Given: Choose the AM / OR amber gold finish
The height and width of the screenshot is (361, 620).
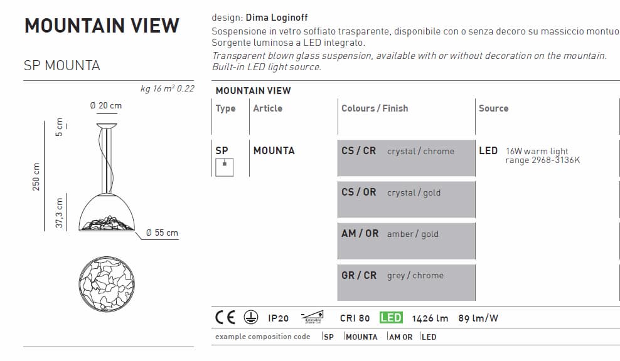Looking at the screenshot, I should point(406,240).
